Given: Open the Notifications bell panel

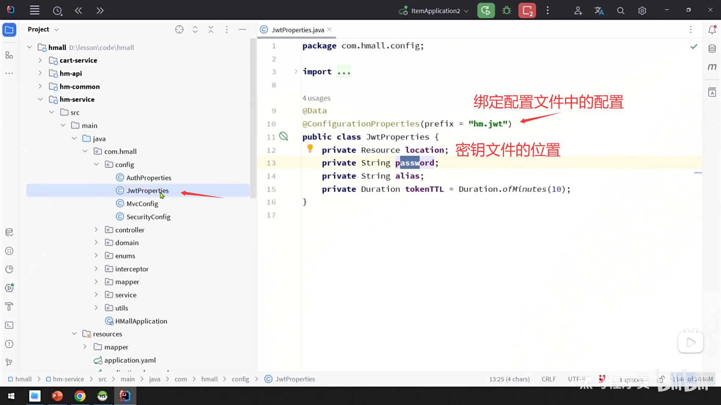Looking at the screenshot, I should click(712, 30).
